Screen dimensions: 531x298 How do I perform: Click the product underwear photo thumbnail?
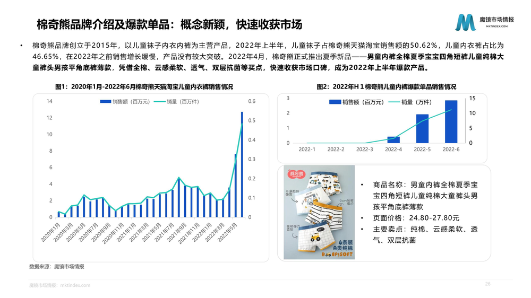(319, 212)
